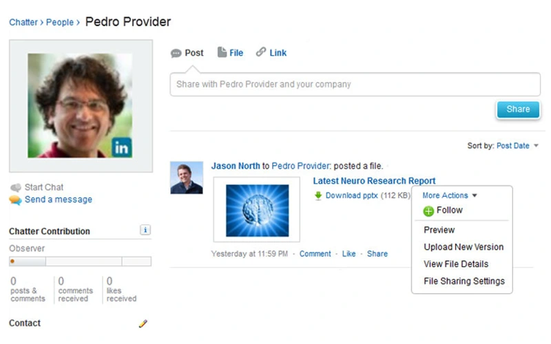Switch to the Link tab
This screenshot has height=344, width=551.
coord(271,52)
